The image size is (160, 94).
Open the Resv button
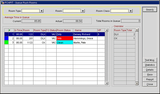click(x=150, y=75)
